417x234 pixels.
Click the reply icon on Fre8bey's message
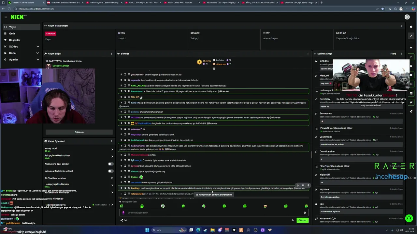coord(297,186)
